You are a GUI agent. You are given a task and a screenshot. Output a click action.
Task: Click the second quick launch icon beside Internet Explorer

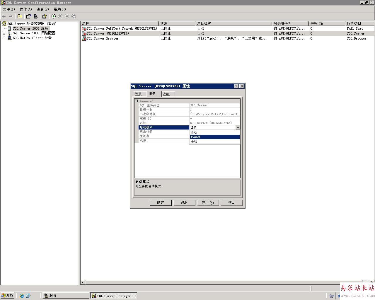[28, 296]
